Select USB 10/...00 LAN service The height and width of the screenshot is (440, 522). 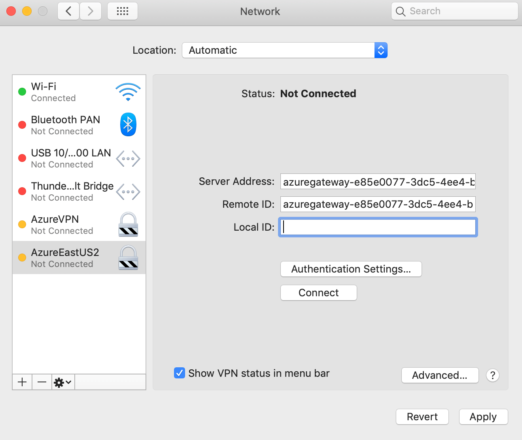pyautogui.click(x=79, y=158)
